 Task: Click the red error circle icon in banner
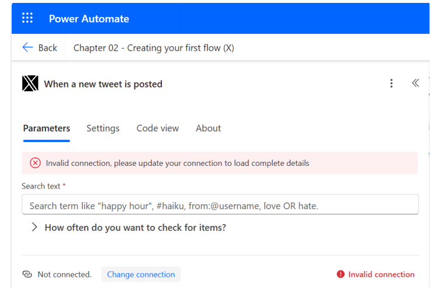click(x=36, y=163)
